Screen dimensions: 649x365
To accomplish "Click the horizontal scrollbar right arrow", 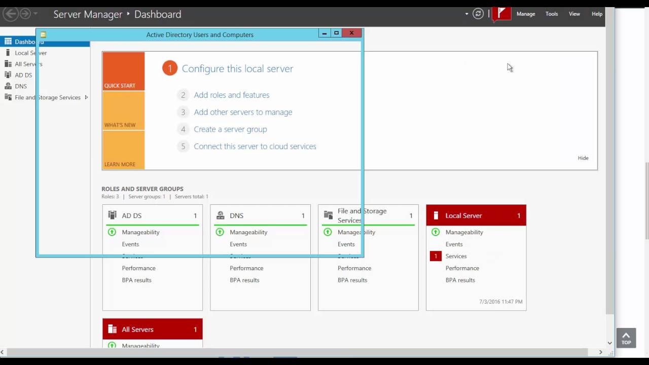I will (601, 352).
